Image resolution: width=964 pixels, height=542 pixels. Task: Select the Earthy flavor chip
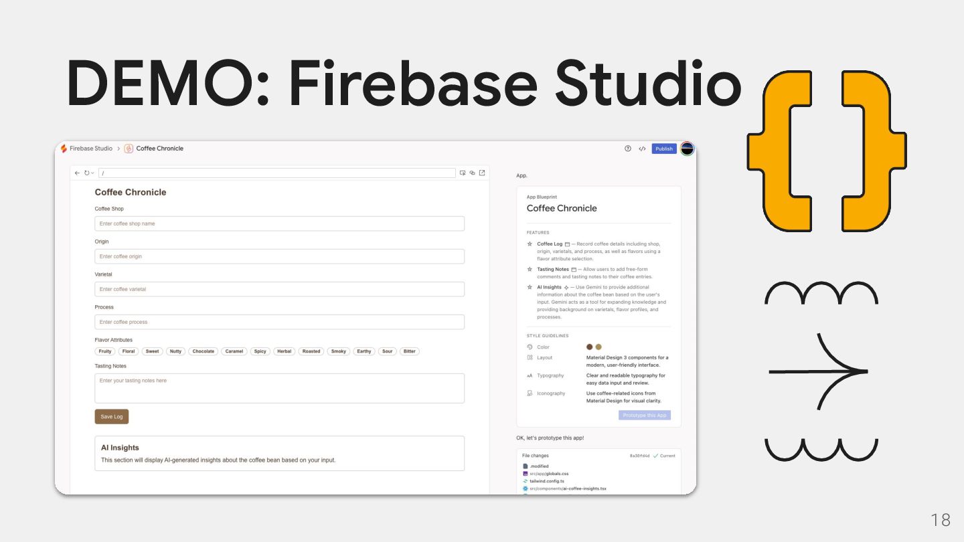tap(364, 351)
